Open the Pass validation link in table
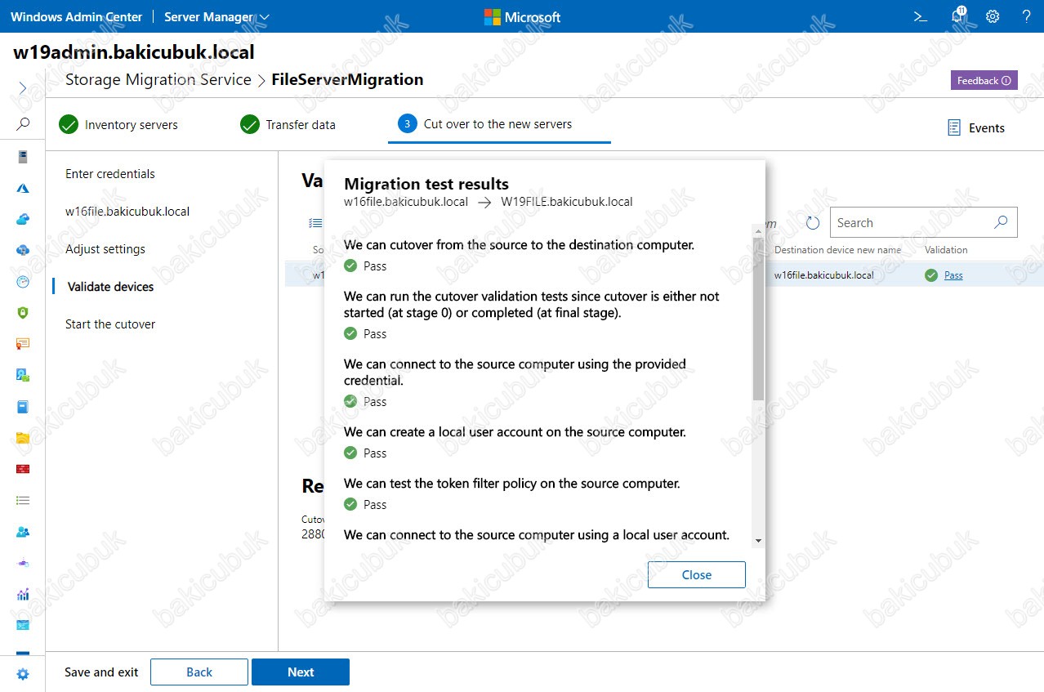Image resolution: width=1044 pixels, height=692 pixels. [x=953, y=275]
